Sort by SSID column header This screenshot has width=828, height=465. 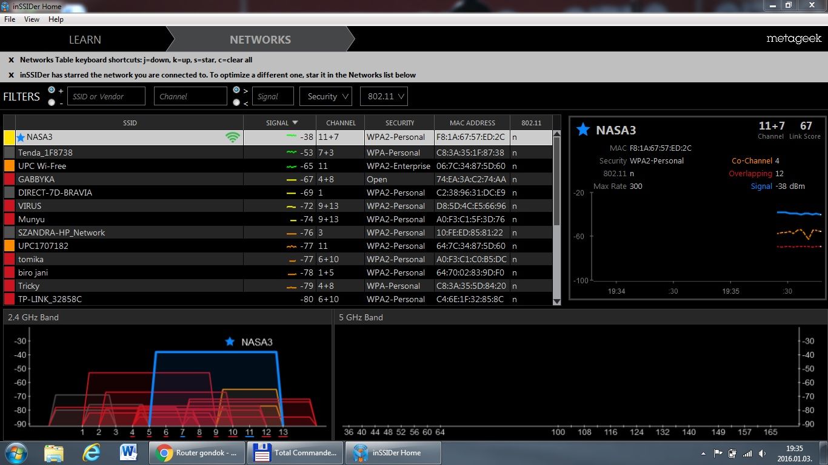[x=130, y=122]
